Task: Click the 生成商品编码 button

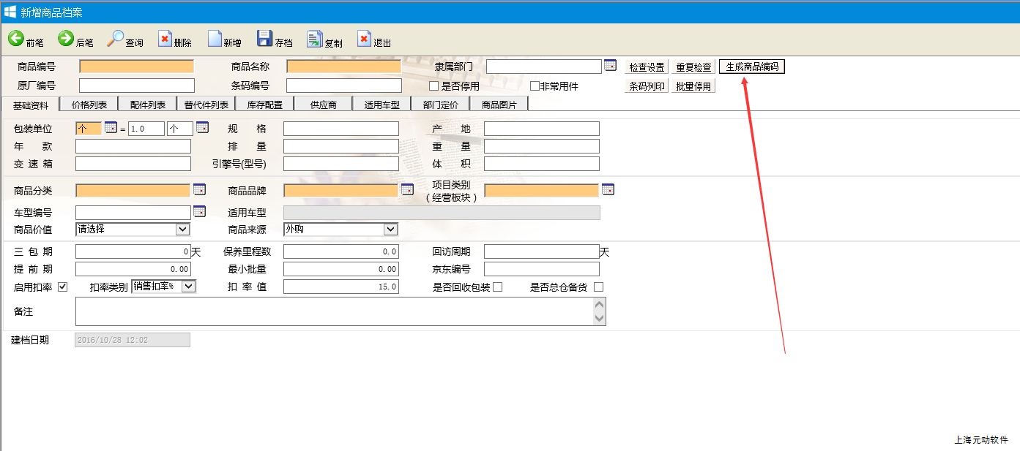Action: (752, 67)
